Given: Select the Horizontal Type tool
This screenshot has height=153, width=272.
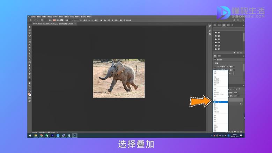Looking at the screenshot, I should click(29, 74).
